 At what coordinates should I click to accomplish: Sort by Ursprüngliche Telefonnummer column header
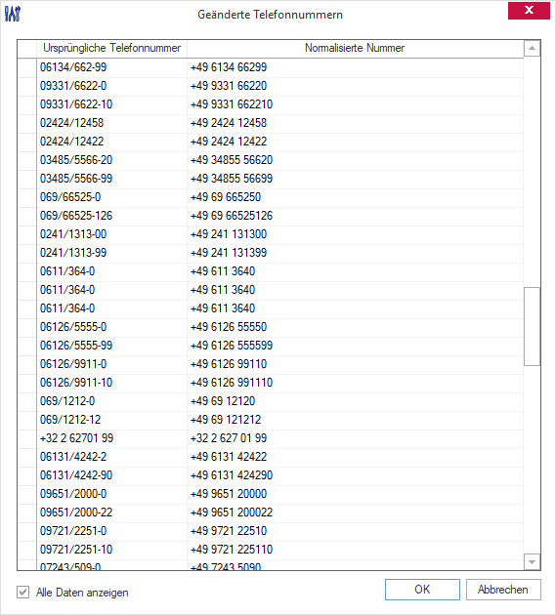(x=112, y=48)
